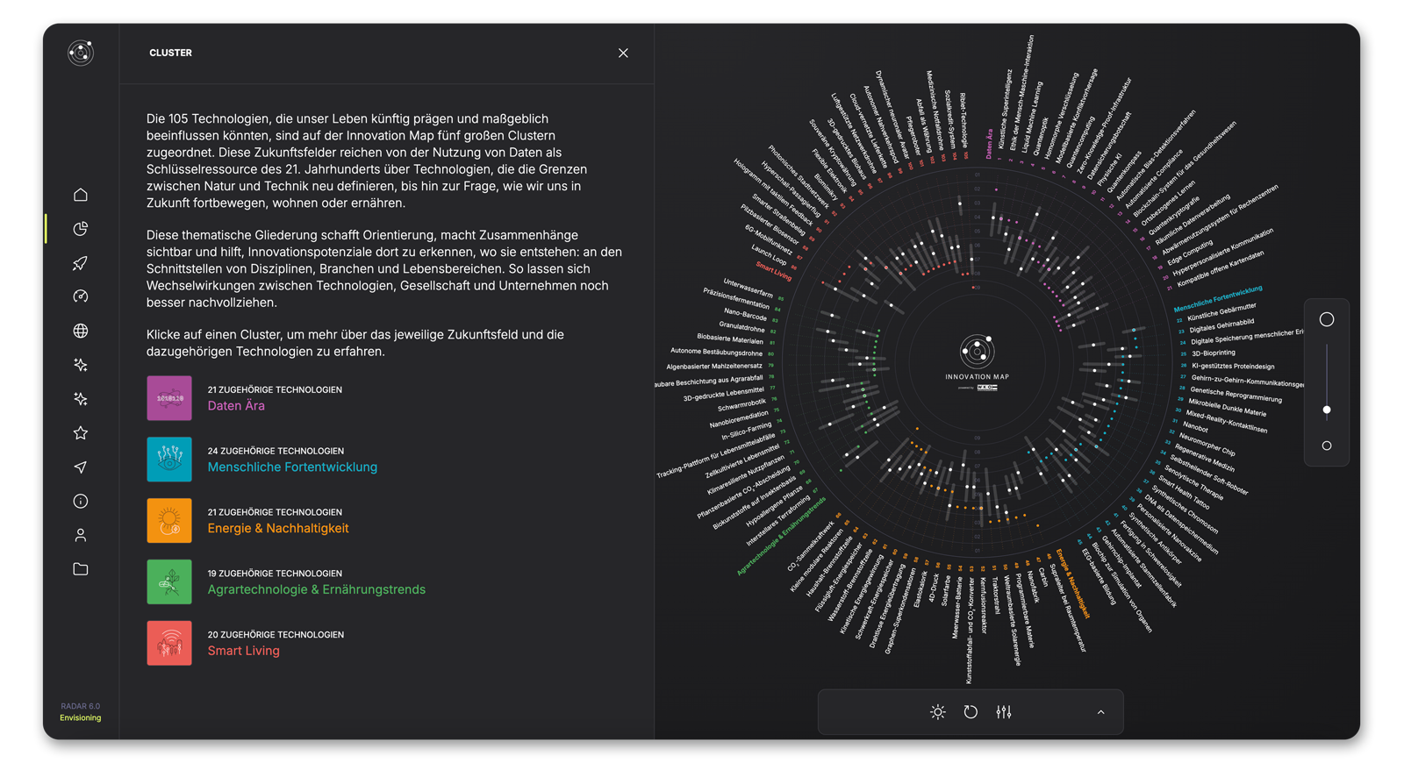Click orange 'Energie & Nachhaltigkeit' radar heading
1404x763 pixels.
click(x=1072, y=583)
